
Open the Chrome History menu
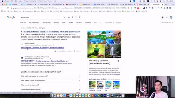26,1
